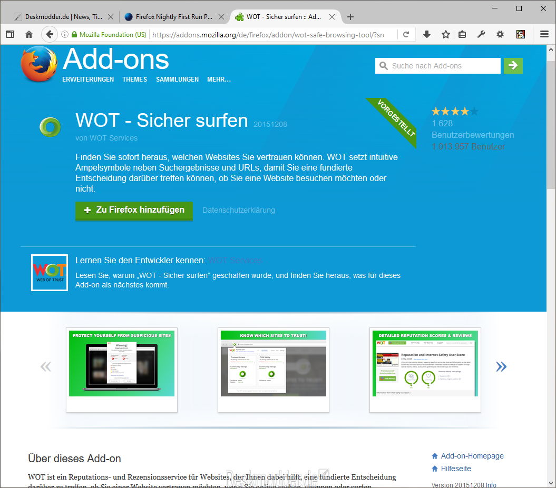Image resolution: width=556 pixels, height=488 pixels.
Task: Open the Erweiterungen menu
Action: coord(88,79)
